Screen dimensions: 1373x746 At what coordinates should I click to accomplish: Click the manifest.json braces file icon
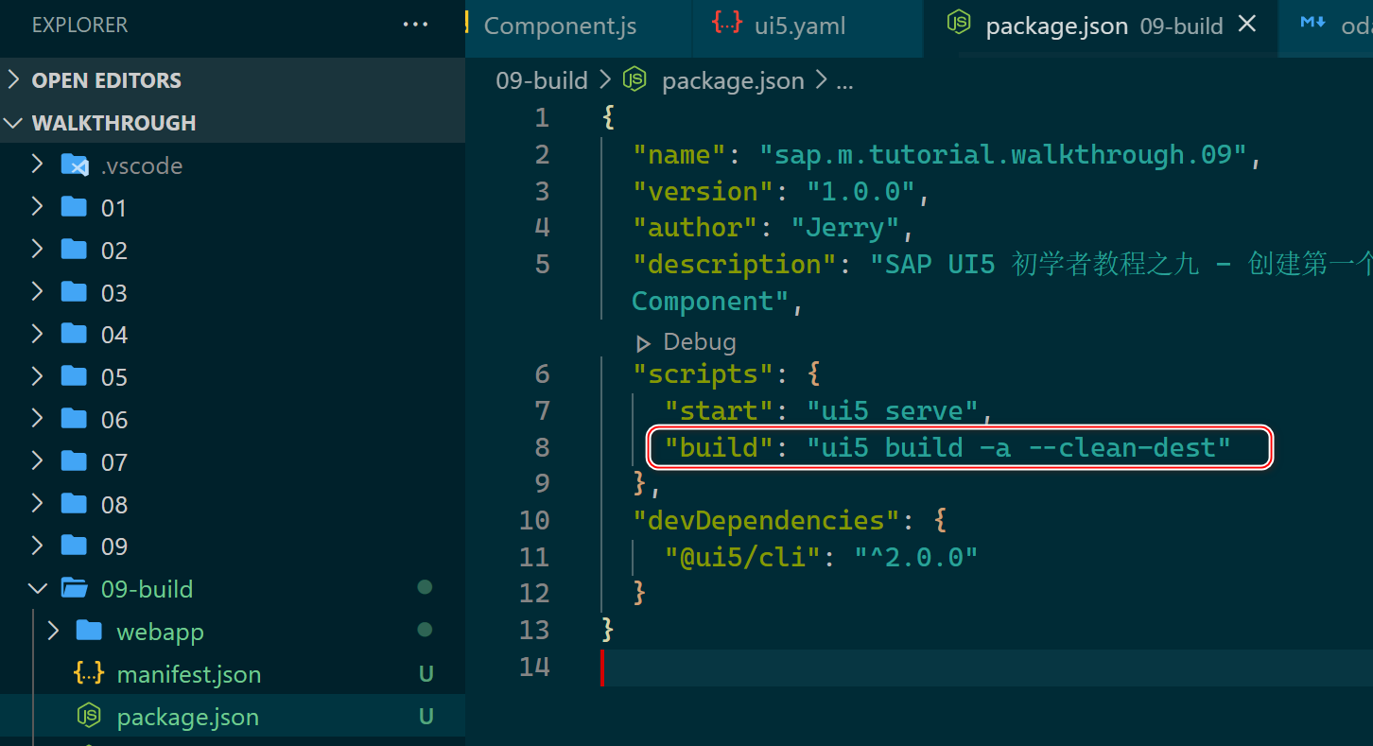[89, 674]
